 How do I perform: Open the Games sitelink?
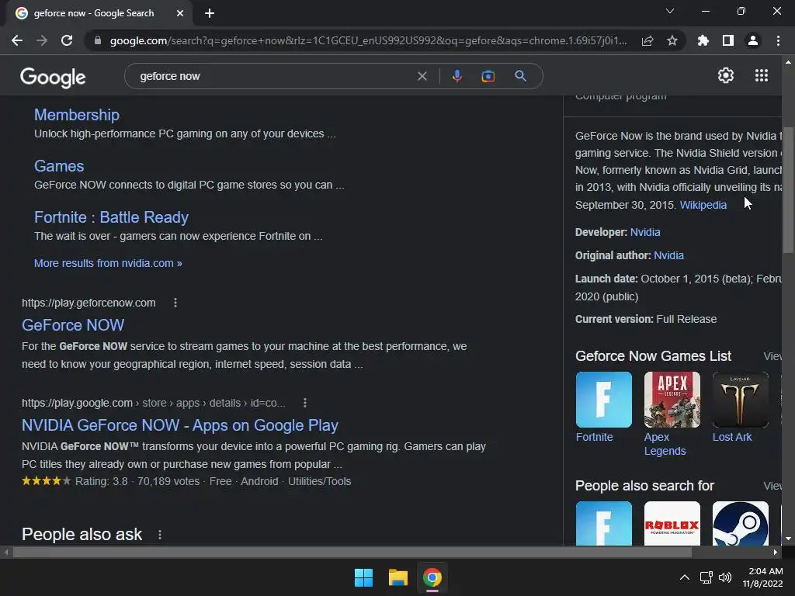(59, 166)
